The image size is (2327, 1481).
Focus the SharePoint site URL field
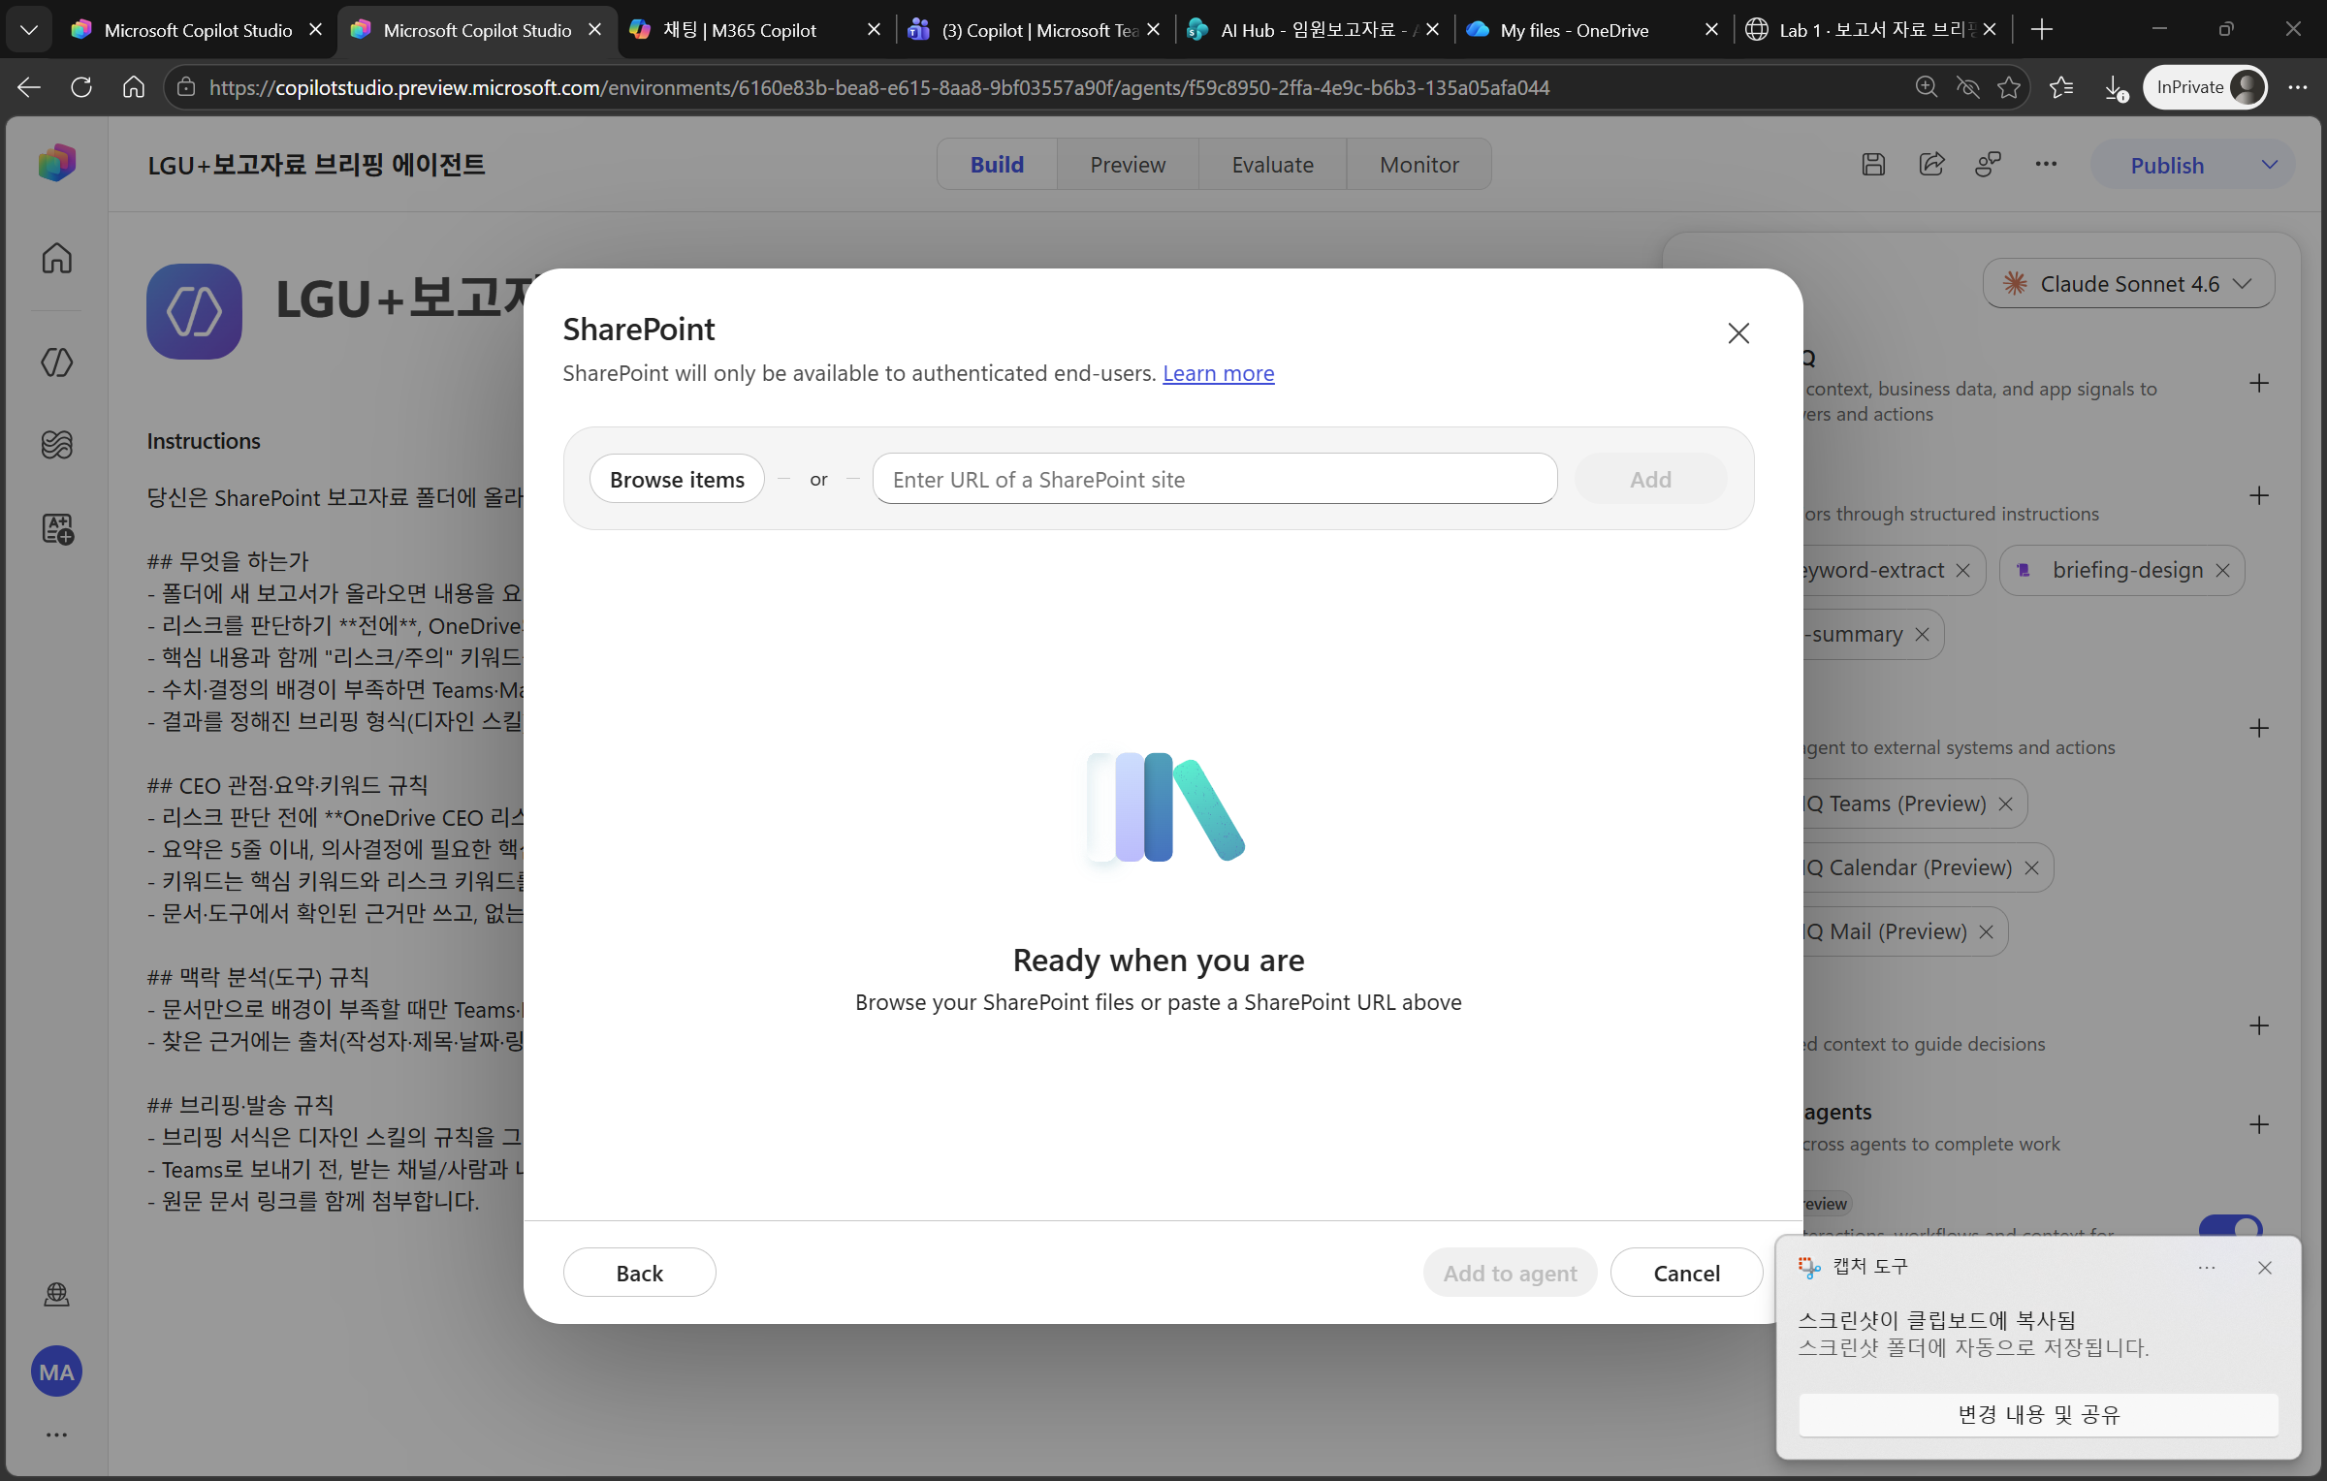(1215, 479)
